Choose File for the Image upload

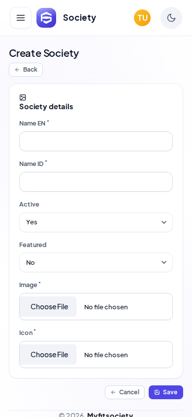coord(49,307)
